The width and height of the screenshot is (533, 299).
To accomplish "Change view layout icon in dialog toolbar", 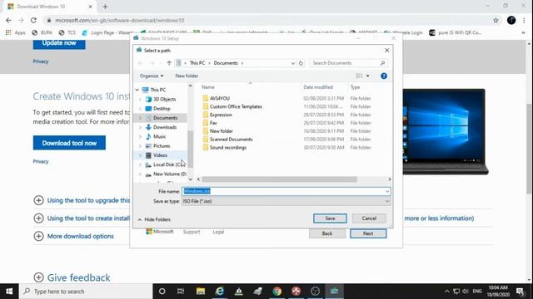I will point(359,76).
